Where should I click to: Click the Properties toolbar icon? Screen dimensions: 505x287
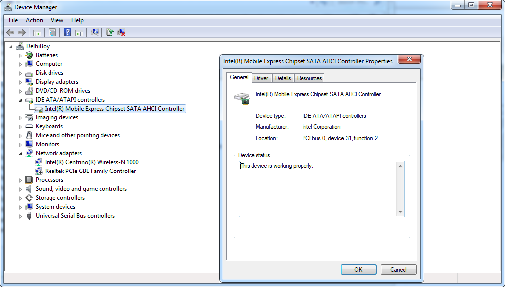point(52,32)
